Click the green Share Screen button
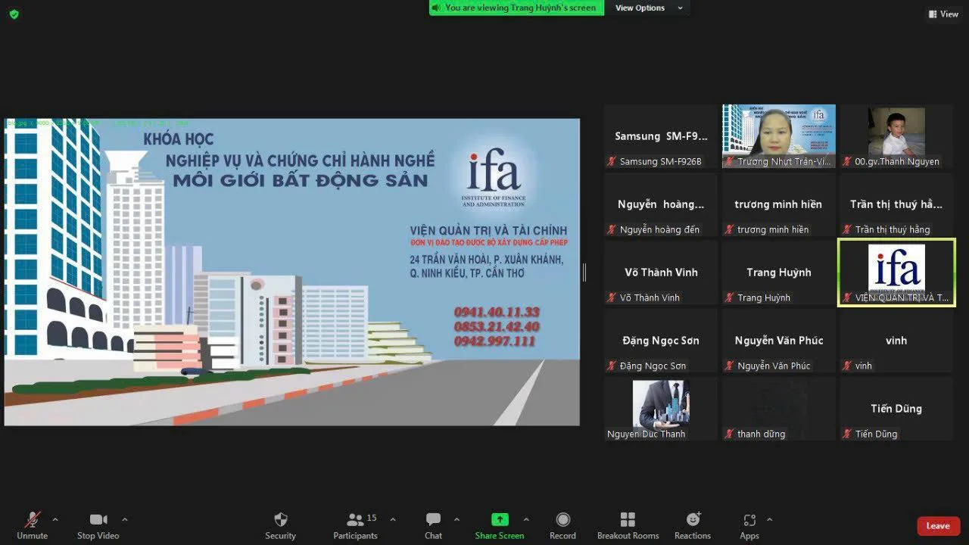Viewport: 969px width, 545px height. [x=500, y=525]
